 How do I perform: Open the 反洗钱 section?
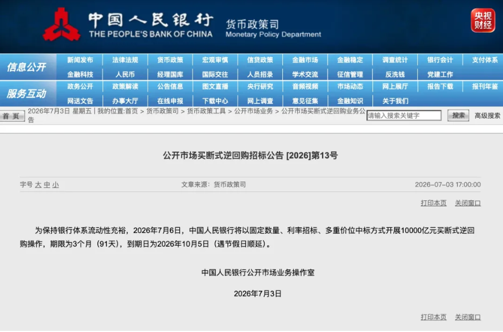395,74
